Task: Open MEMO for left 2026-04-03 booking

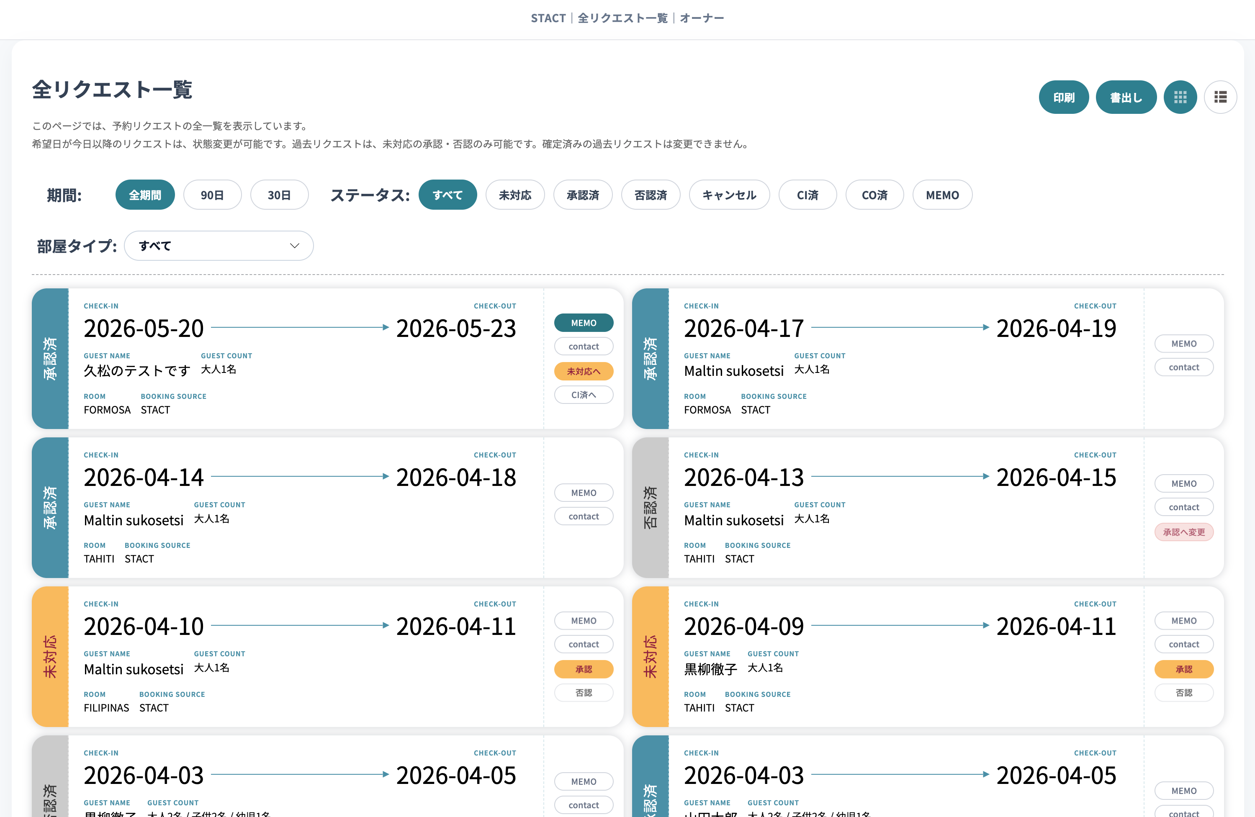Action: [584, 782]
